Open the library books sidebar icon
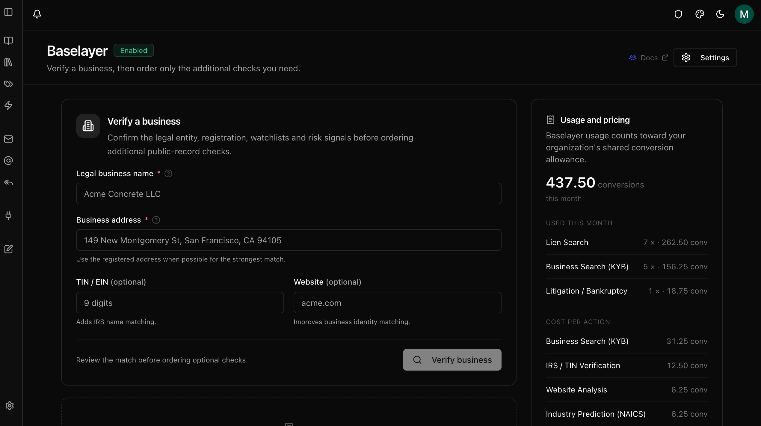The width and height of the screenshot is (761, 426). click(x=8, y=62)
